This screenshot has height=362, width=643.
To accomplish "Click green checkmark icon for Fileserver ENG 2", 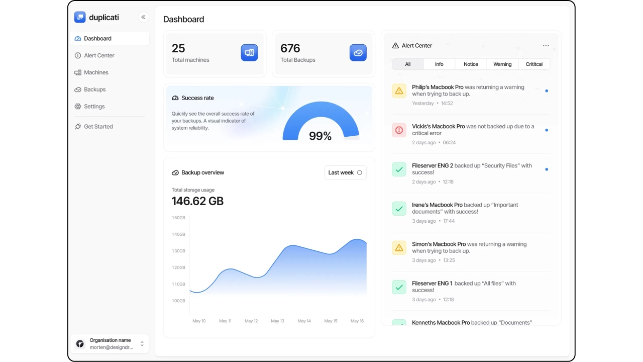I will pyautogui.click(x=399, y=169).
